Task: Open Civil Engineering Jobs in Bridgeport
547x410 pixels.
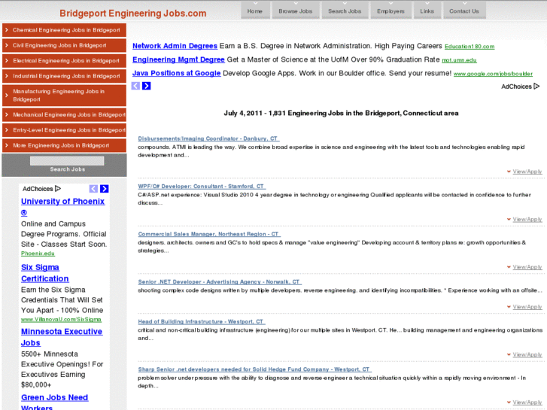Action: [x=64, y=45]
